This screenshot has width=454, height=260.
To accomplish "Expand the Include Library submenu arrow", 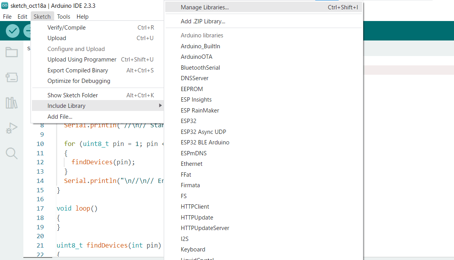I will click(160, 105).
